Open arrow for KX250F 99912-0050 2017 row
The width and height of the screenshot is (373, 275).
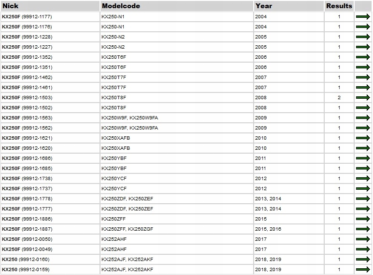click(363, 239)
